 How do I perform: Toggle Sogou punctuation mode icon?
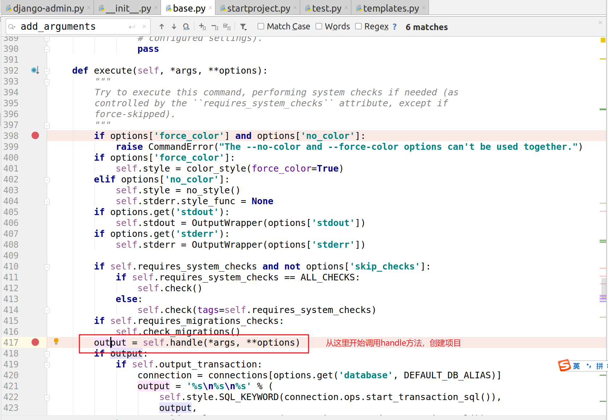point(589,366)
